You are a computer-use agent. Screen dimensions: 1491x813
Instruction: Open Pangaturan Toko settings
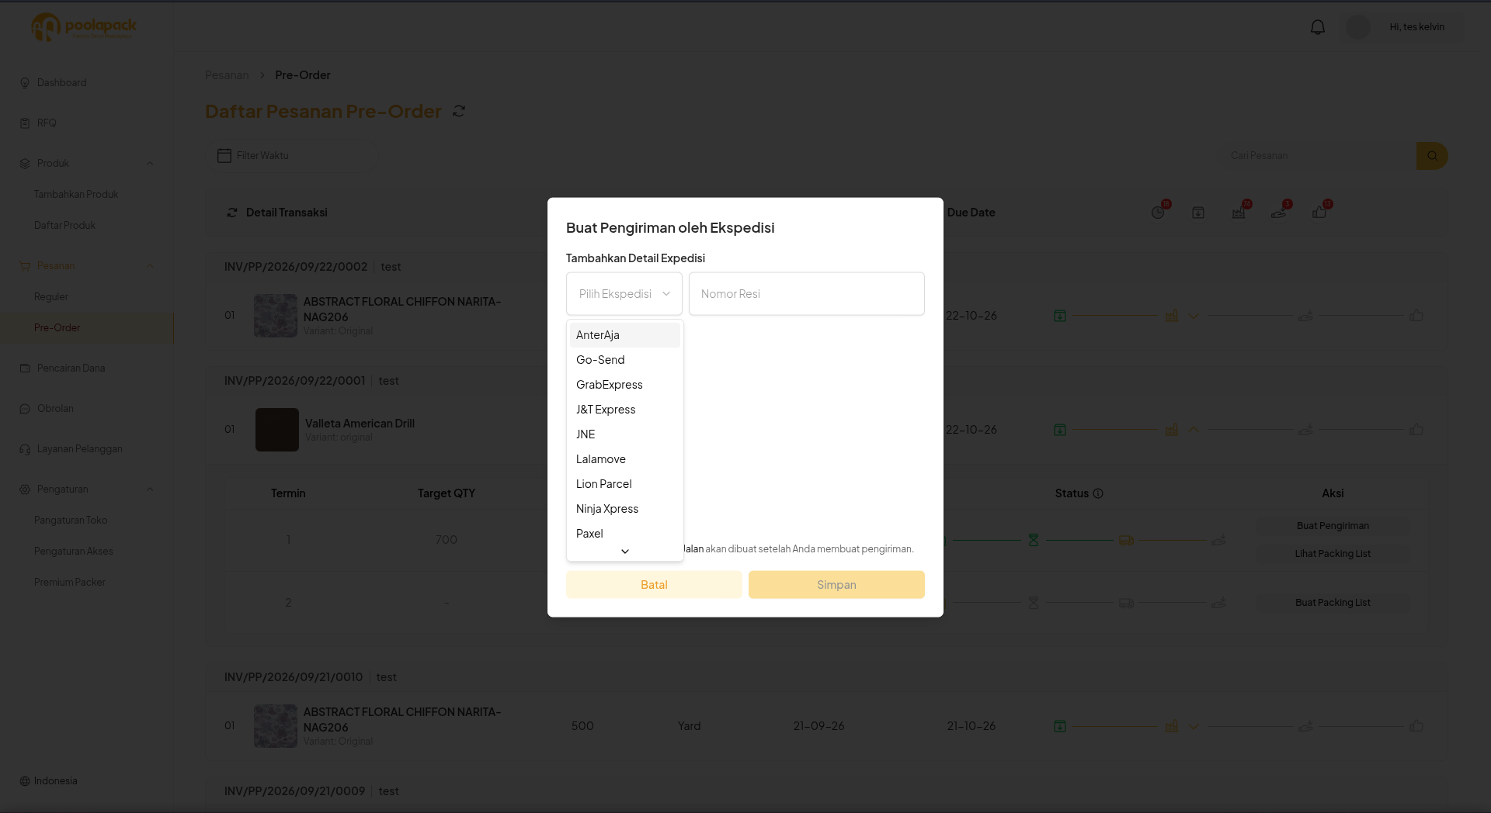71,521
